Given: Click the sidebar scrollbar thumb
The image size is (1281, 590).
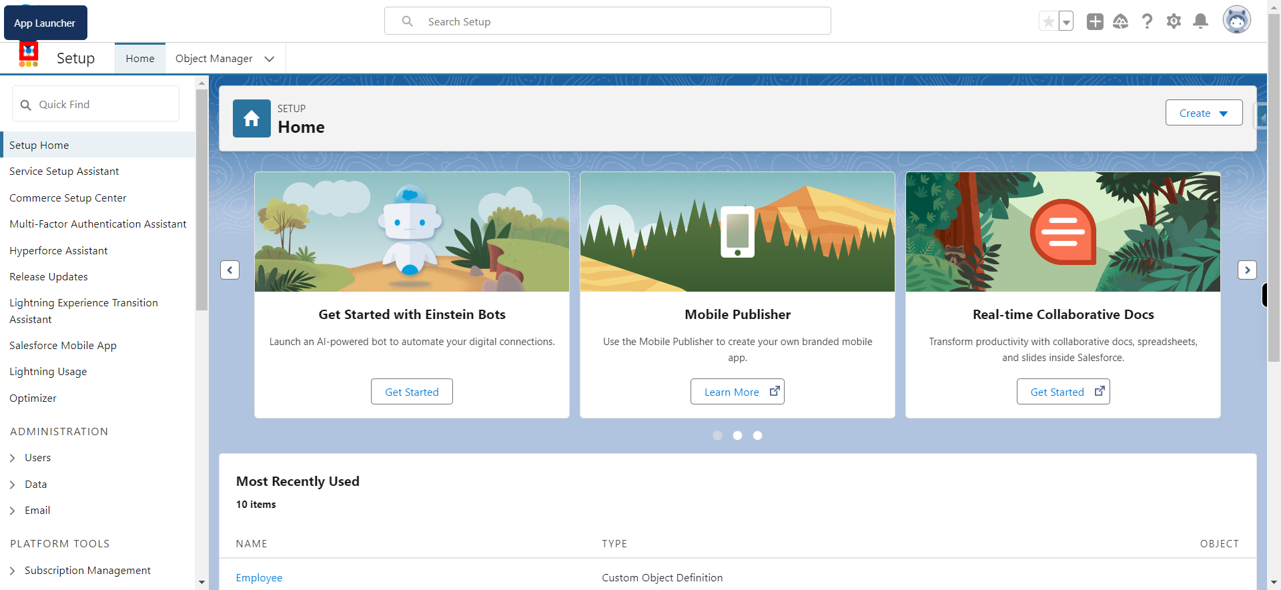Looking at the screenshot, I should tap(201, 200).
